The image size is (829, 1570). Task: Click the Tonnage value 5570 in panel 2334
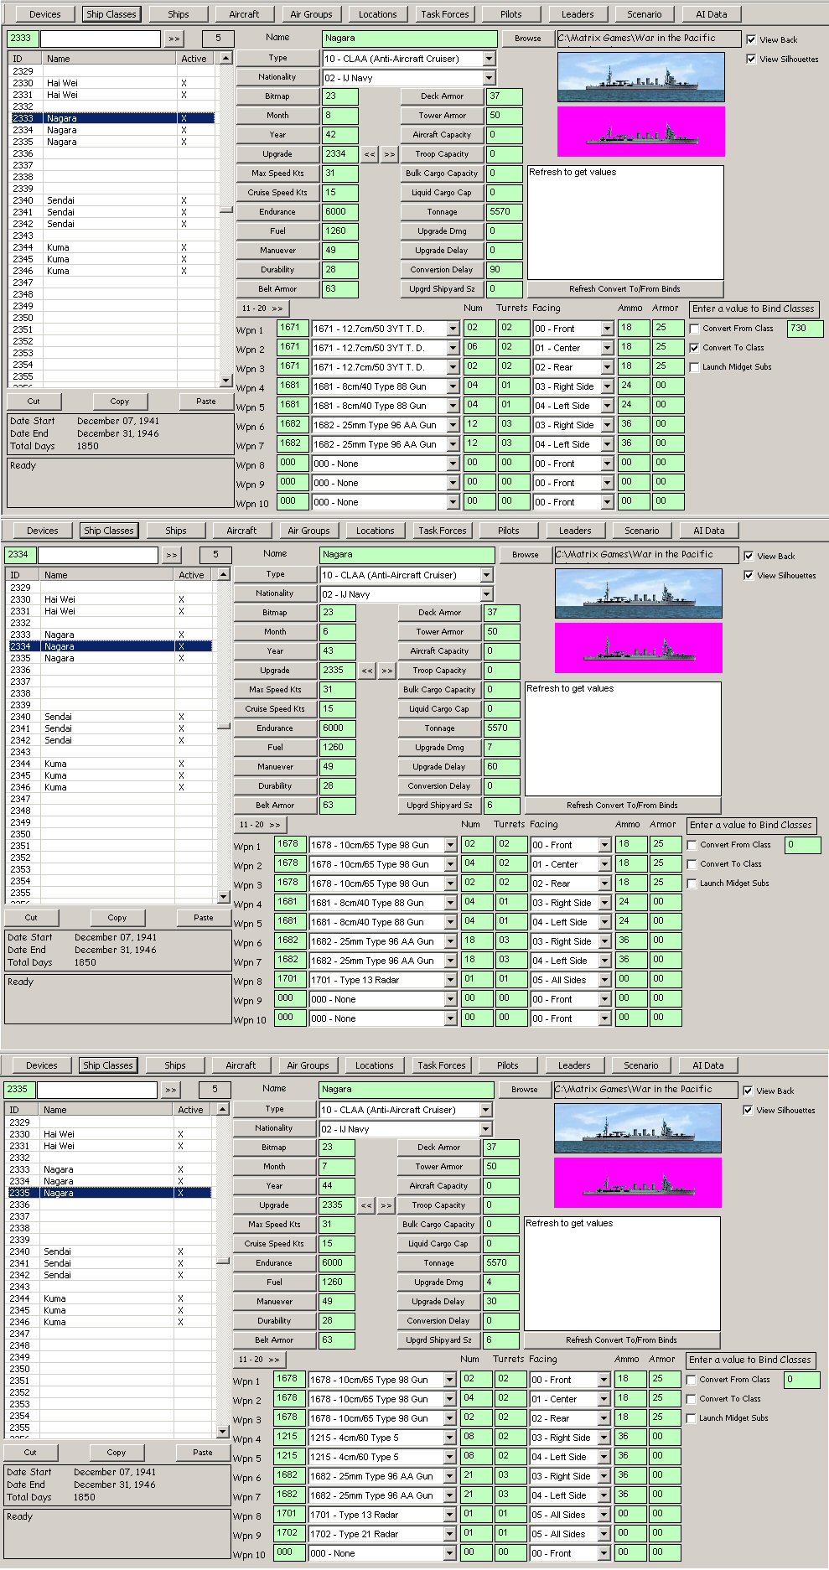(x=501, y=728)
